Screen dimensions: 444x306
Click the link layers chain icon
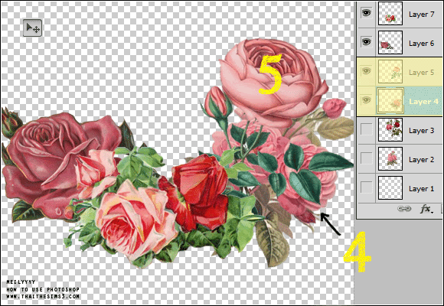404,209
